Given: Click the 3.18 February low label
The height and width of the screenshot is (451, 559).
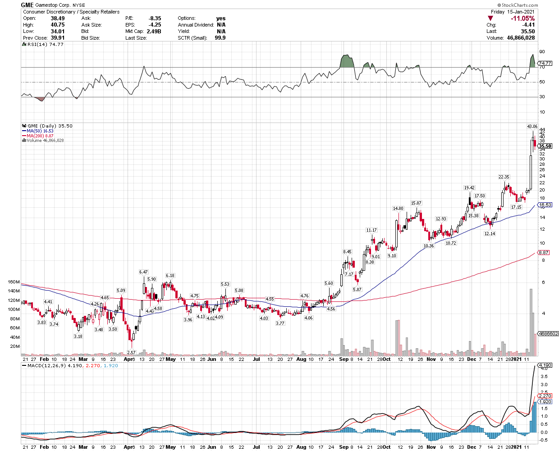Looking at the screenshot, I should click(78, 337).
